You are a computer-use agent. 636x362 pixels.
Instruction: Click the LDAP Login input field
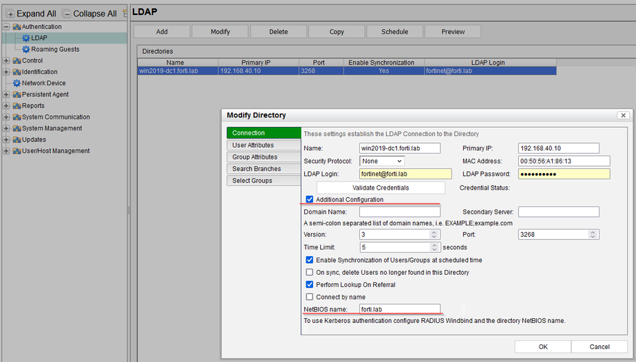pos(405,174)
